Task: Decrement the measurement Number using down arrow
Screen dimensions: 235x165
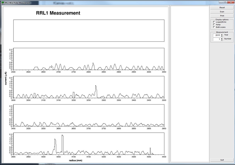Action: point(222,40)
